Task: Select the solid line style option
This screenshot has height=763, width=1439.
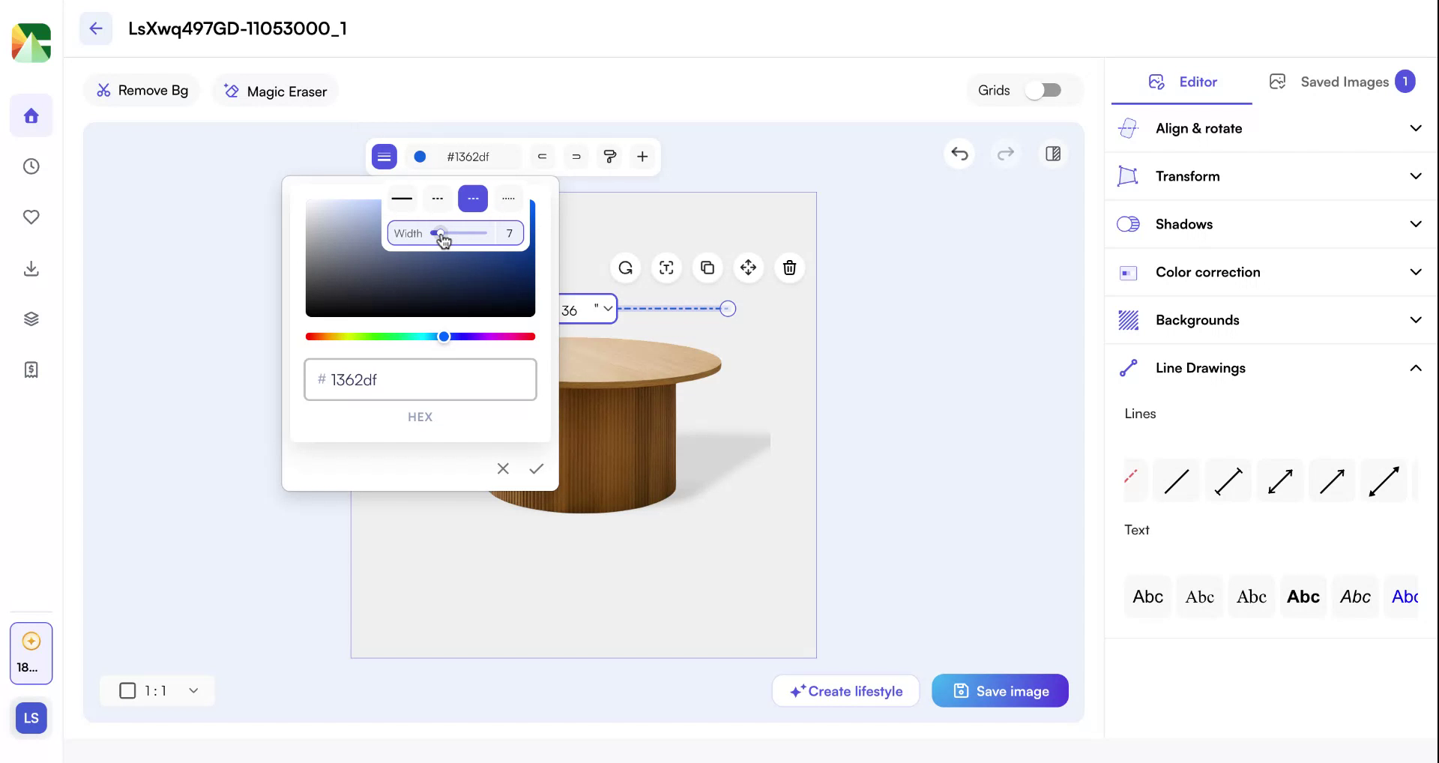Action: (x=402, y=198)
